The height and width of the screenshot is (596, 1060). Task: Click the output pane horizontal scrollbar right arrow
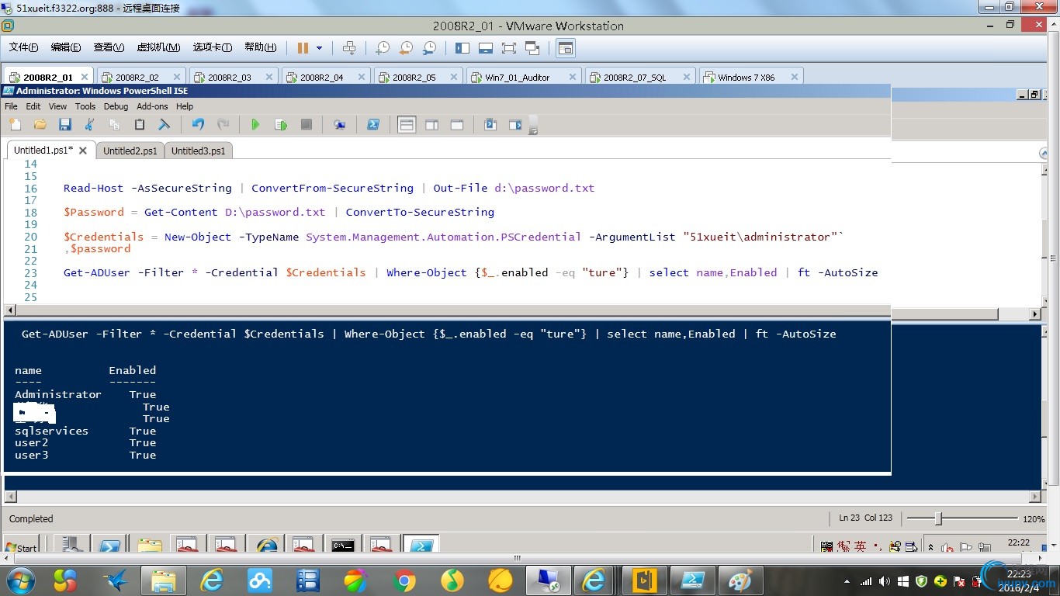click(1034, 497)
